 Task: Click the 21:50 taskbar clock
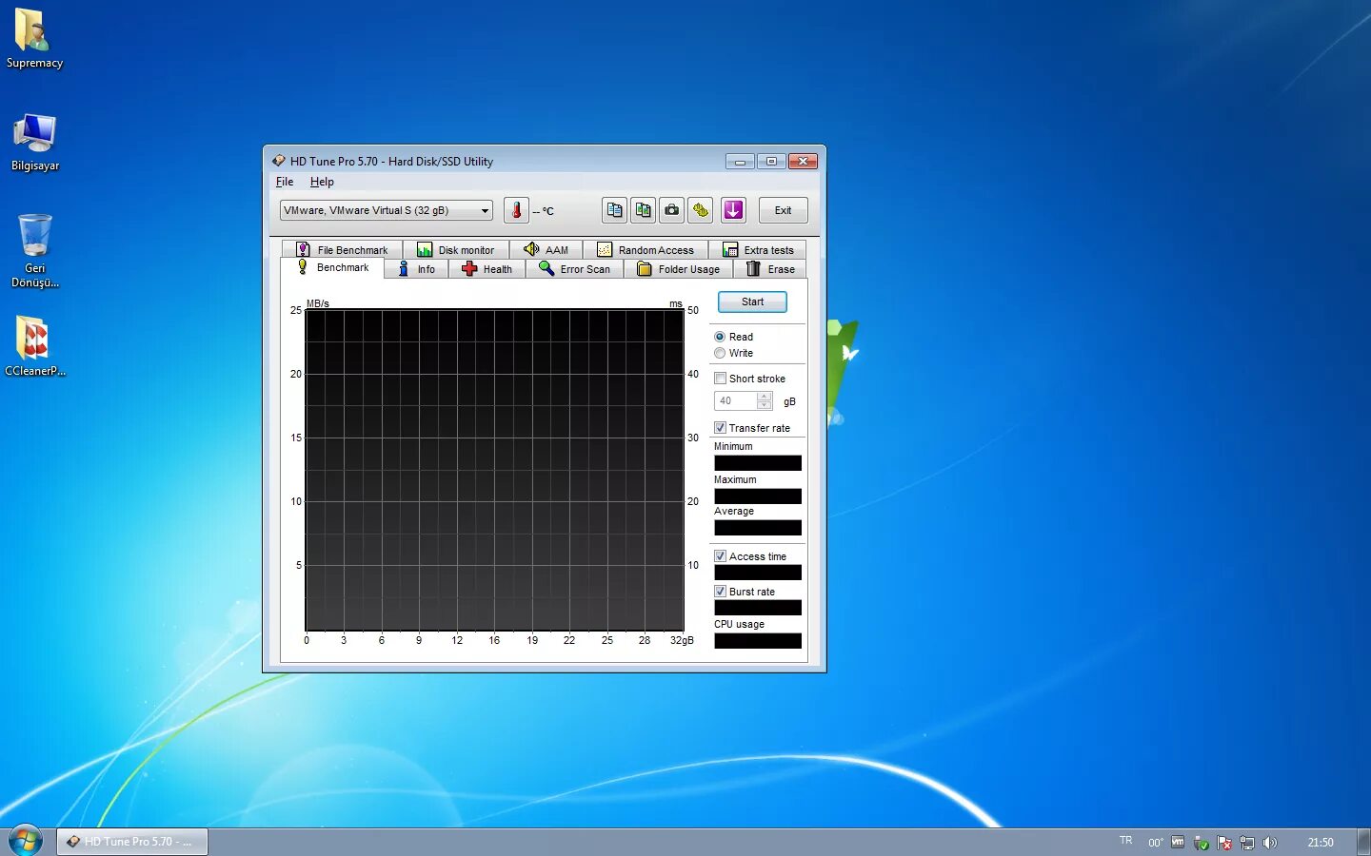1321,843
